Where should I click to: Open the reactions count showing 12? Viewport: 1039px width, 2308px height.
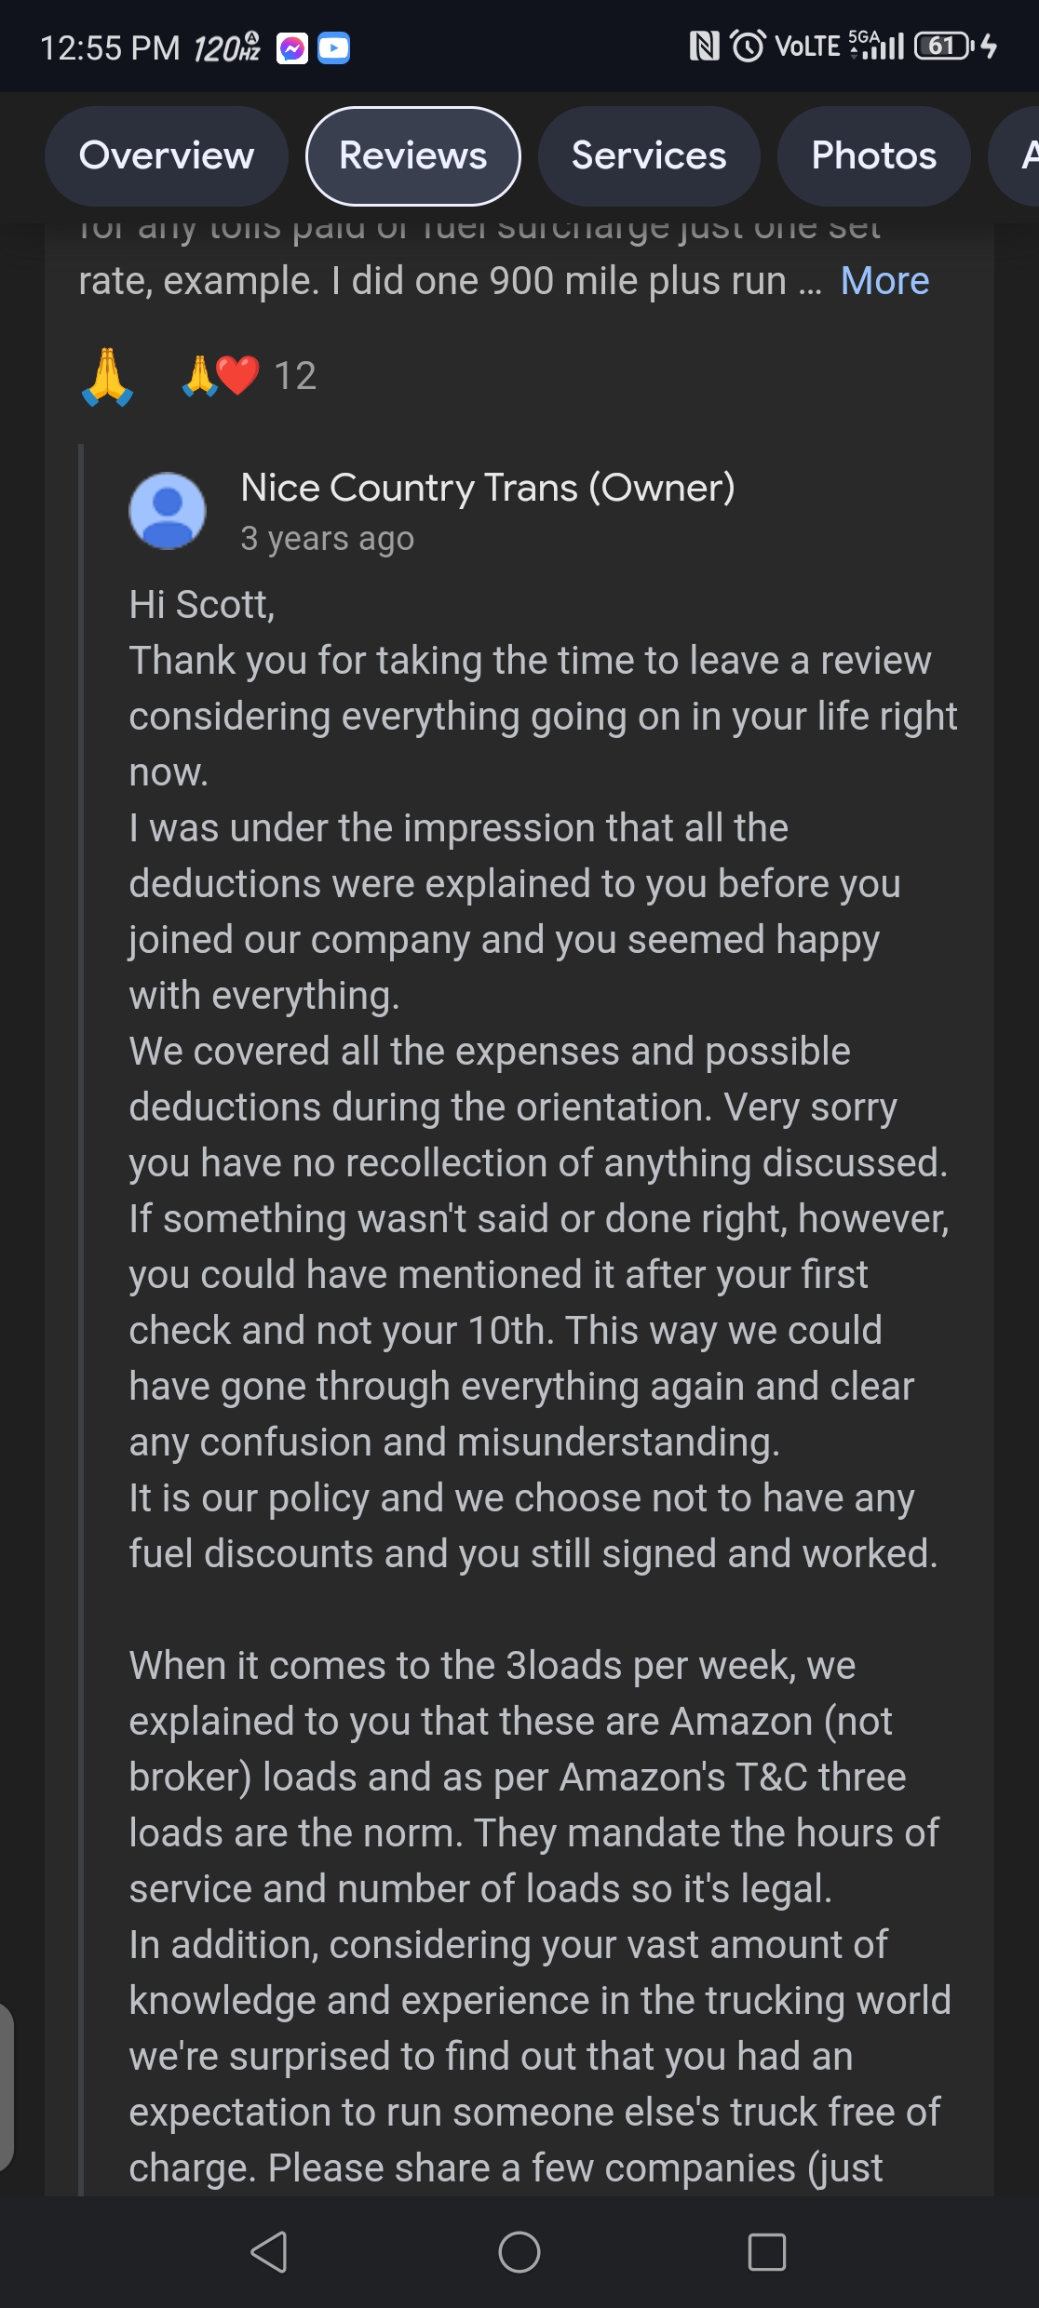[x=250, y=376]
